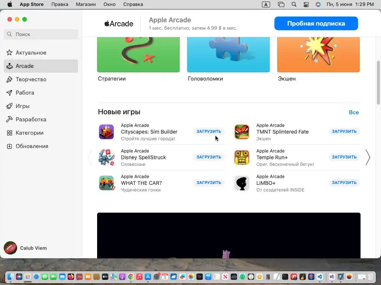The width and height of the screenshot is (381, 285).
Task: Show next page of Новые игры
Action: click(368, 157)
